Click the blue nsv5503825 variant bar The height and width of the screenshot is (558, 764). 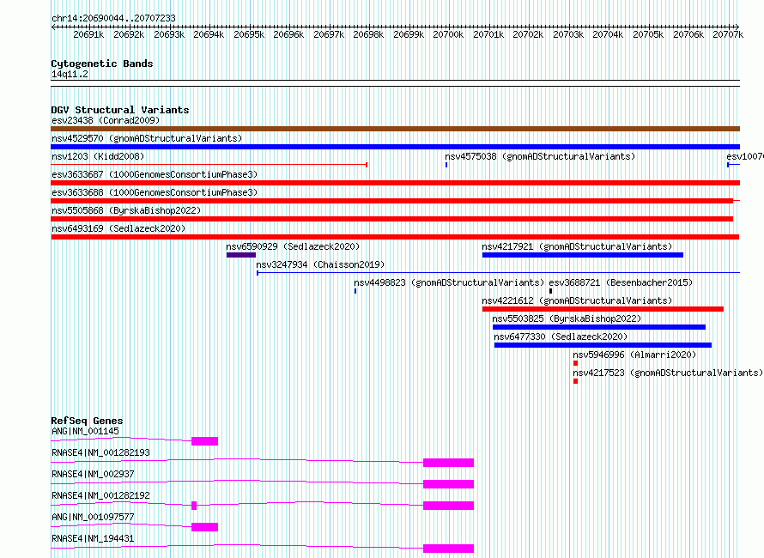pyautogui.click(x=599, y=327)
